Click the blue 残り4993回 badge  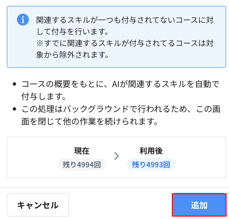point(151,165)
